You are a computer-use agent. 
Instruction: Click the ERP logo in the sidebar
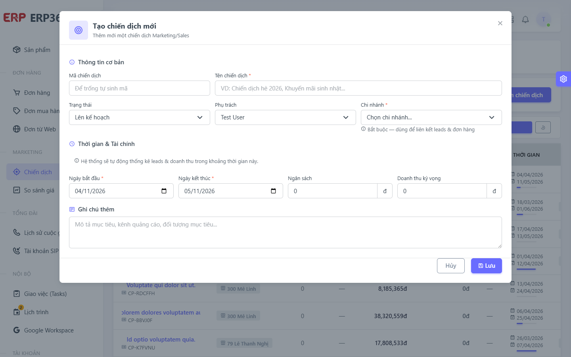point(15,18)
